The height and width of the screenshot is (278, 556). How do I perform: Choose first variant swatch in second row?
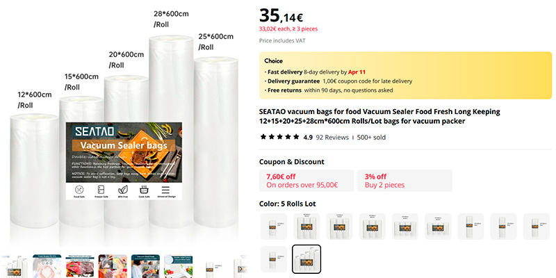point(274,259)
